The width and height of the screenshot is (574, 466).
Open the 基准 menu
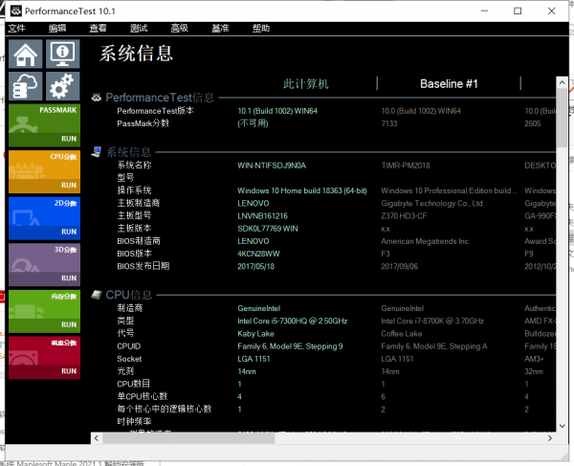point(220,28)
